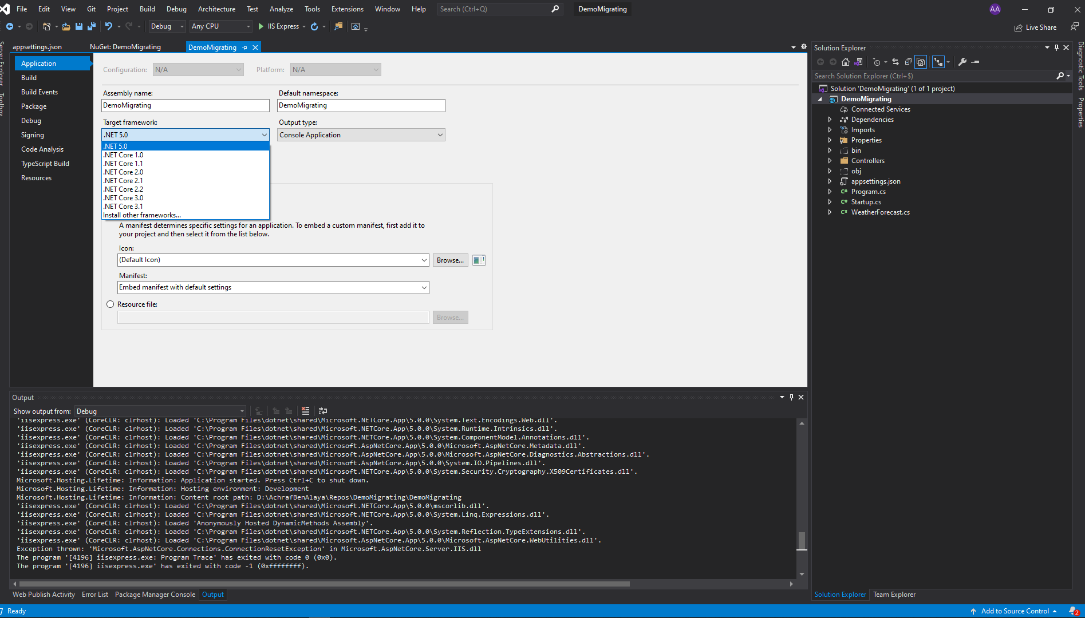Open the notifications bell in status bar
Image resolution: width=1085 pixels, height=618 pixels.
(x=1074, y=611)
